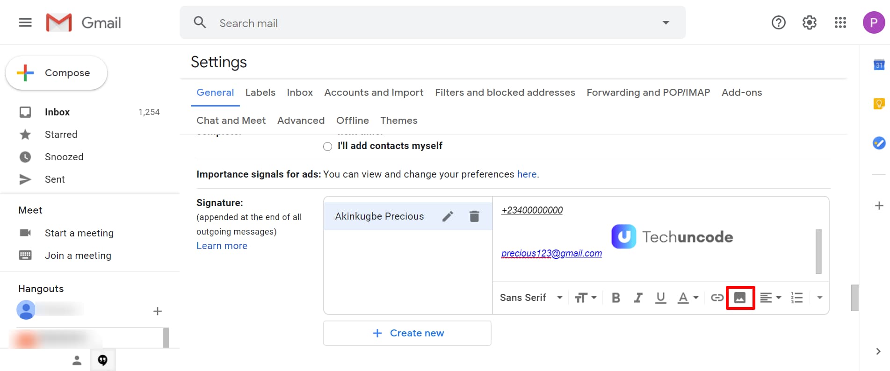The image size is (890, 371).
Task: Expand the text size dropdown
Action: tap(586, 298)
